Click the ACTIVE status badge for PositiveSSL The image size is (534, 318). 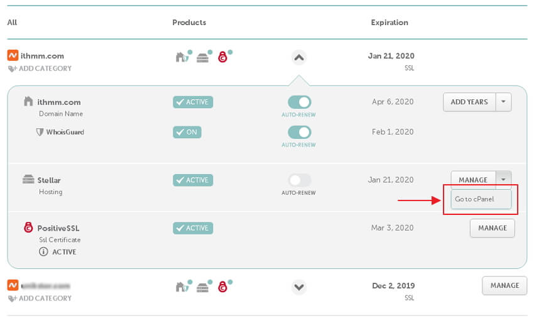point(193,228)
